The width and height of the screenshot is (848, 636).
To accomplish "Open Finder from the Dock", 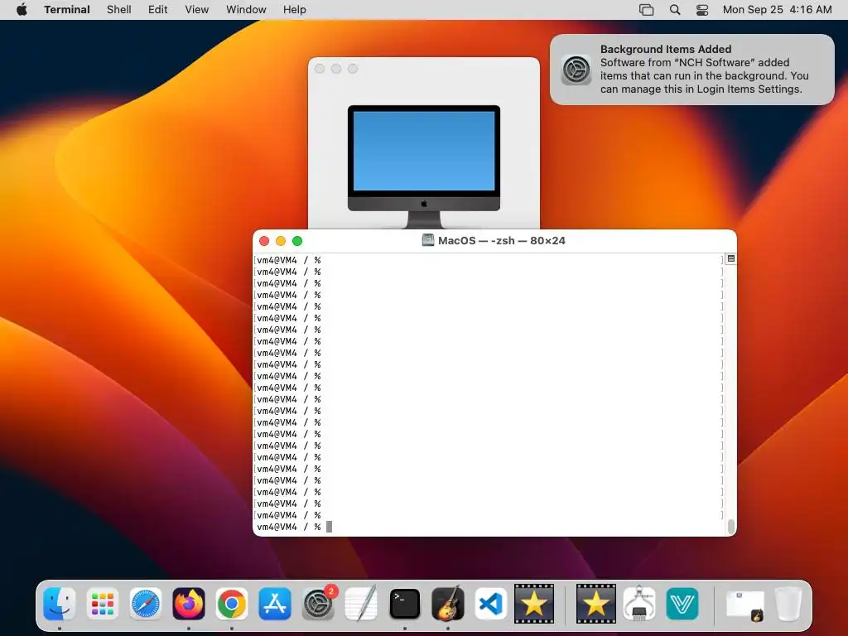I will (x=60, y=603).
